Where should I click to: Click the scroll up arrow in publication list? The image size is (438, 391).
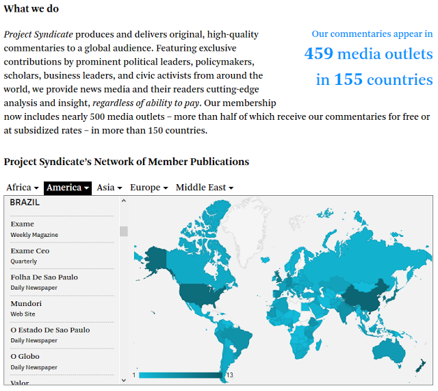click(124, 201)
